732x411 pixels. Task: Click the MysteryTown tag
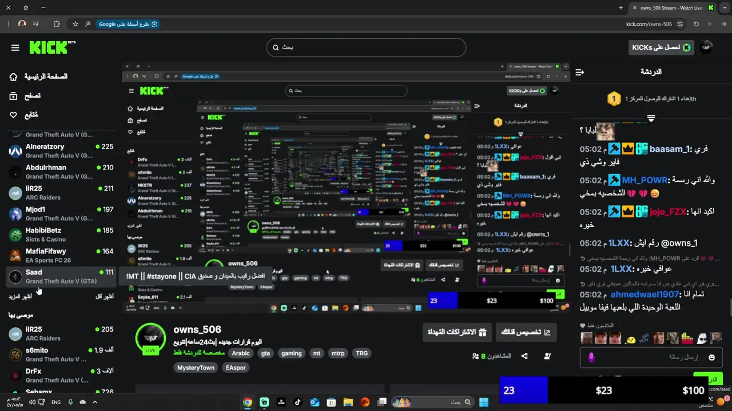tap(196, 368)
